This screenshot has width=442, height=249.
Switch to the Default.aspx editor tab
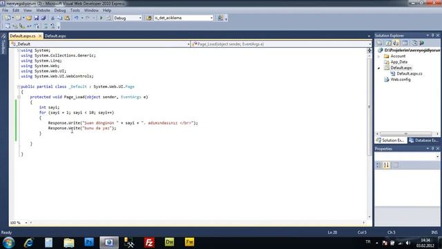tap(55, 36)
